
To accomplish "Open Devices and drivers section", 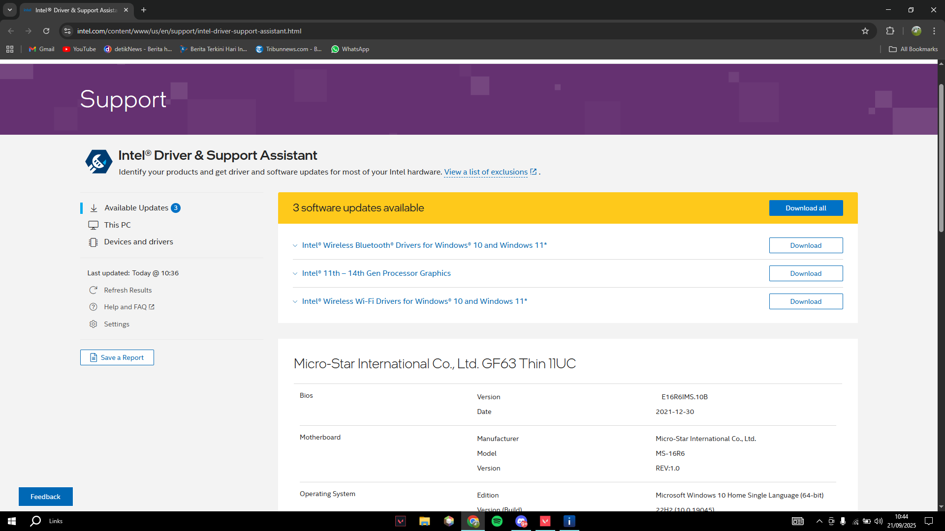I will point(138,242).
